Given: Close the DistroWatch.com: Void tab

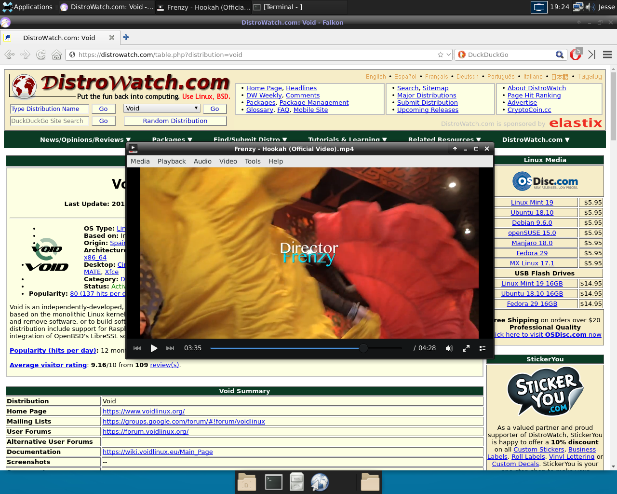Looking at the screenshot, I should pyautogui.click(x=112, y=38).
